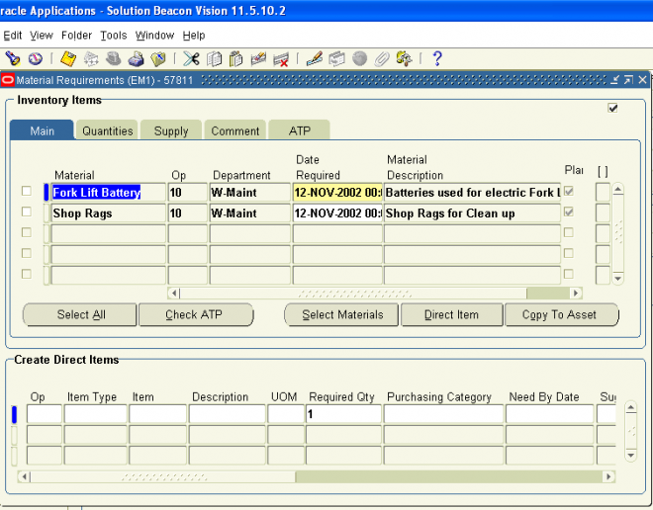Screen dimensions: 653x510
Task: Click the Copy toolbar icon
Action: pos(214,58)
